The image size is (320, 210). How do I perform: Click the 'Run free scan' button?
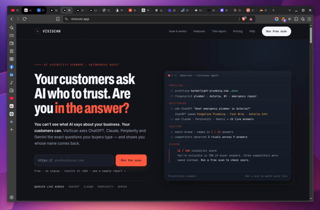click(276, 31)
